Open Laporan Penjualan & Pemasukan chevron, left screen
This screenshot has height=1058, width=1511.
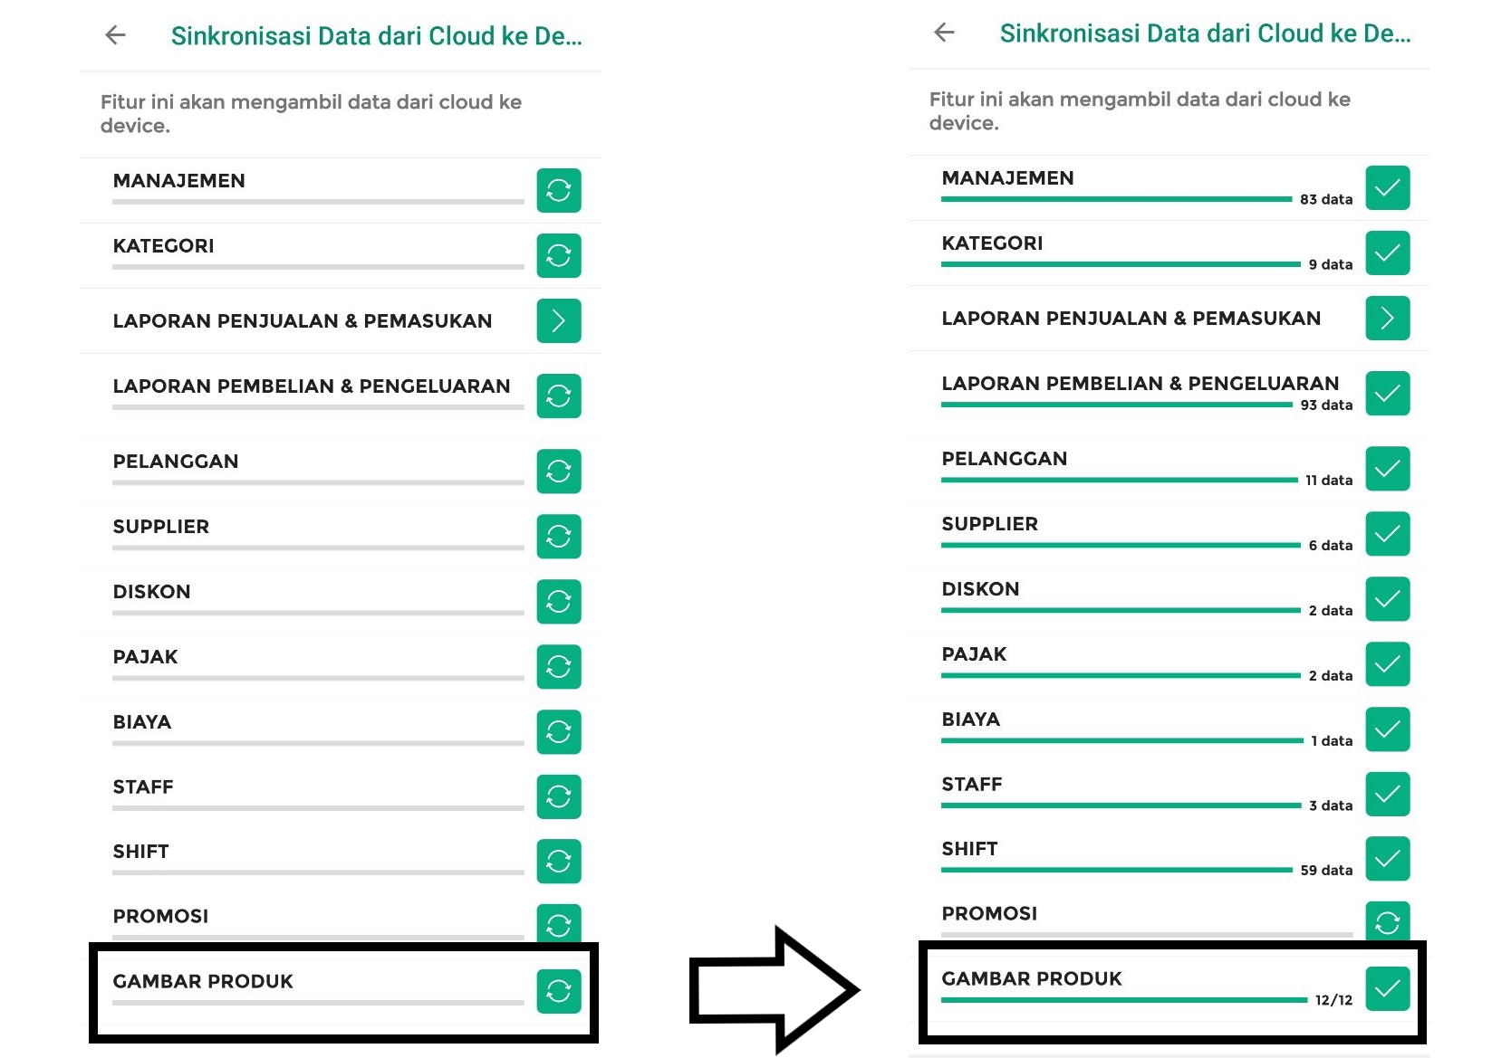[x=558, y=321]
